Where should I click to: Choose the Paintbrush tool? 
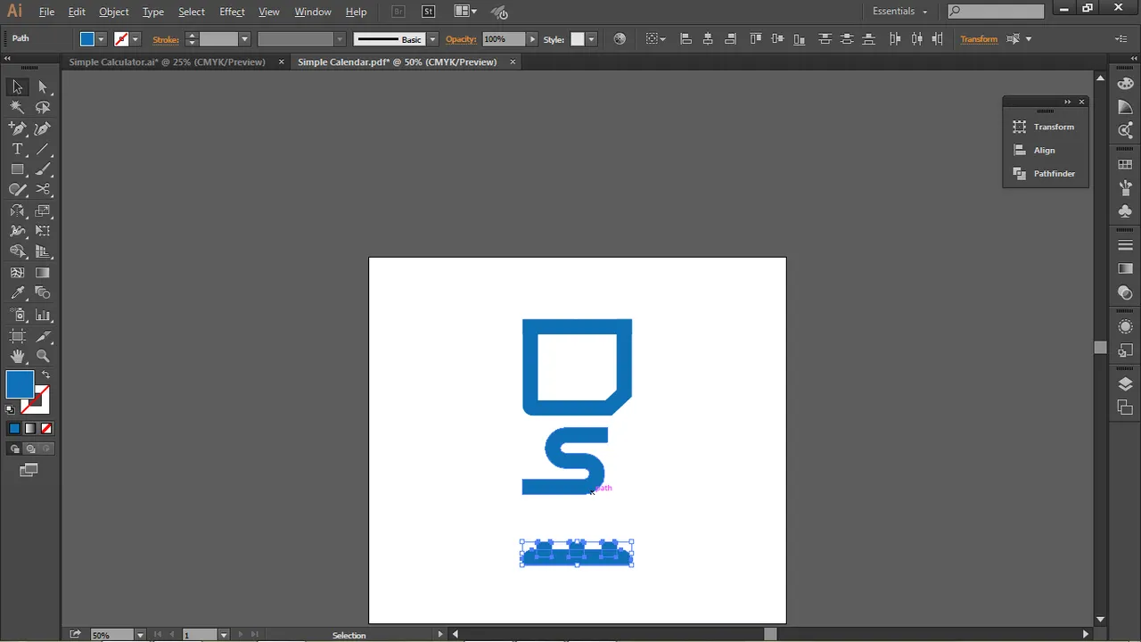pos(43,169)
